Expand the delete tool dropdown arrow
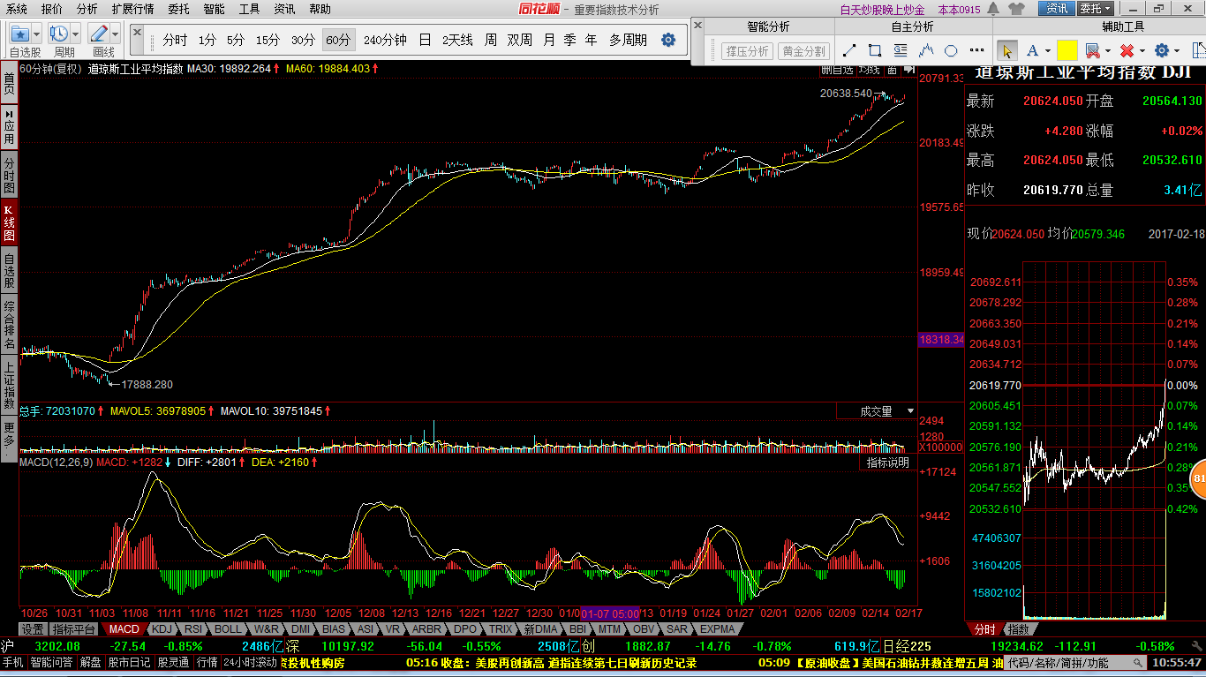Image resolution: width=1206 pixels, height=677 pixels. [1142, 50]
